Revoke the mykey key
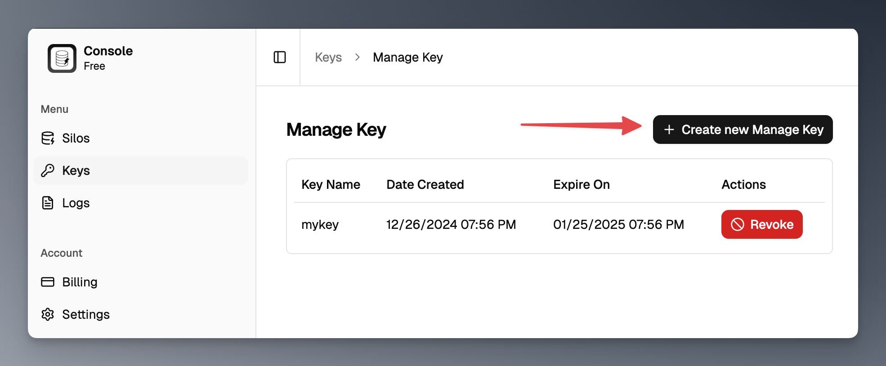Screen dimensions: 886x366 762,224
